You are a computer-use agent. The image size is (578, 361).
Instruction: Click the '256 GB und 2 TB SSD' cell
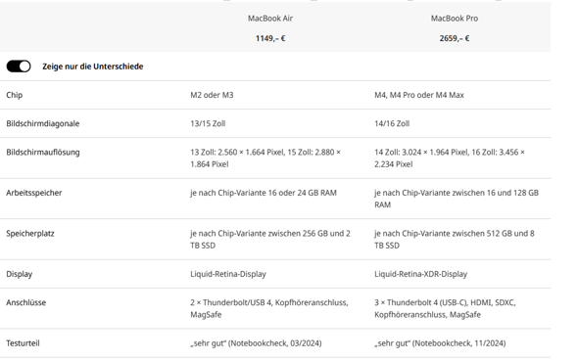tap(270, 240)
